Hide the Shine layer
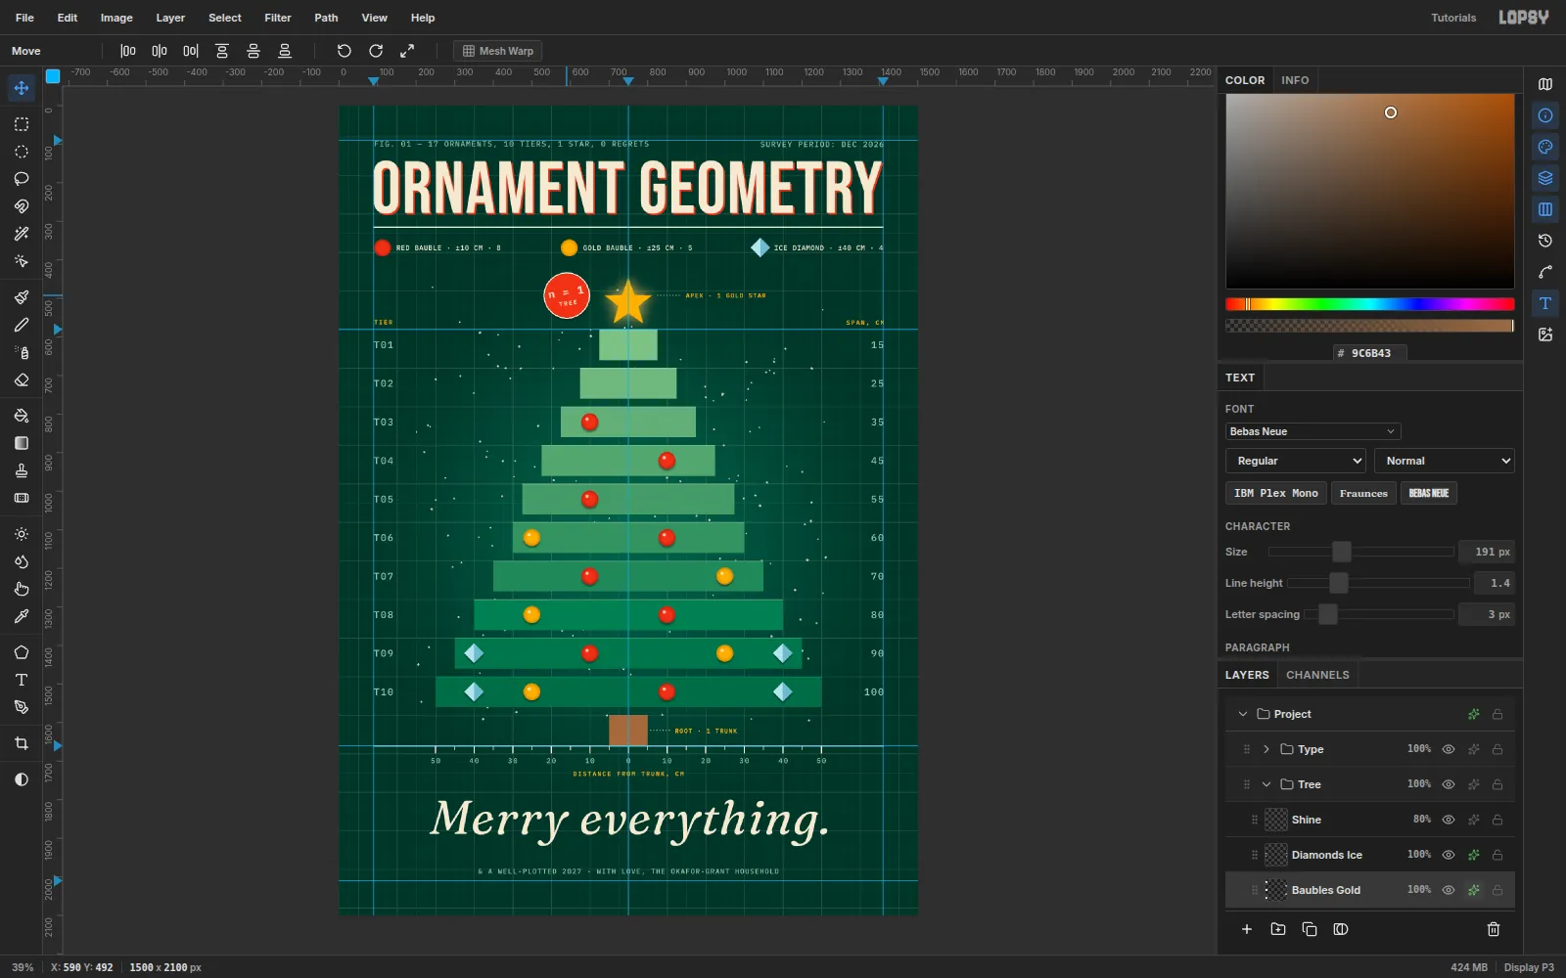Viewport: 1566px width, 978px height. pos(1449,820)
